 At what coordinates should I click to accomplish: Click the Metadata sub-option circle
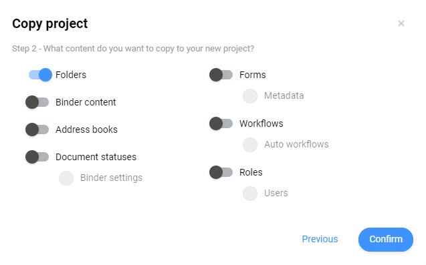point(250,96)
